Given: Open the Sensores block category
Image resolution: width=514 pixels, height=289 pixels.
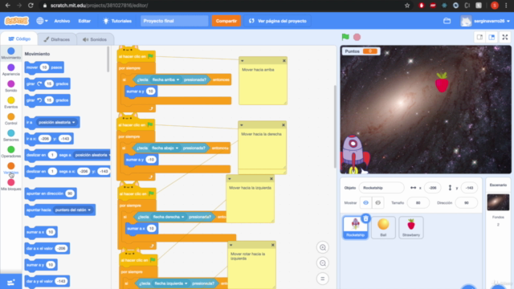Looking at the screenshot, I should [x=10, y=135].
